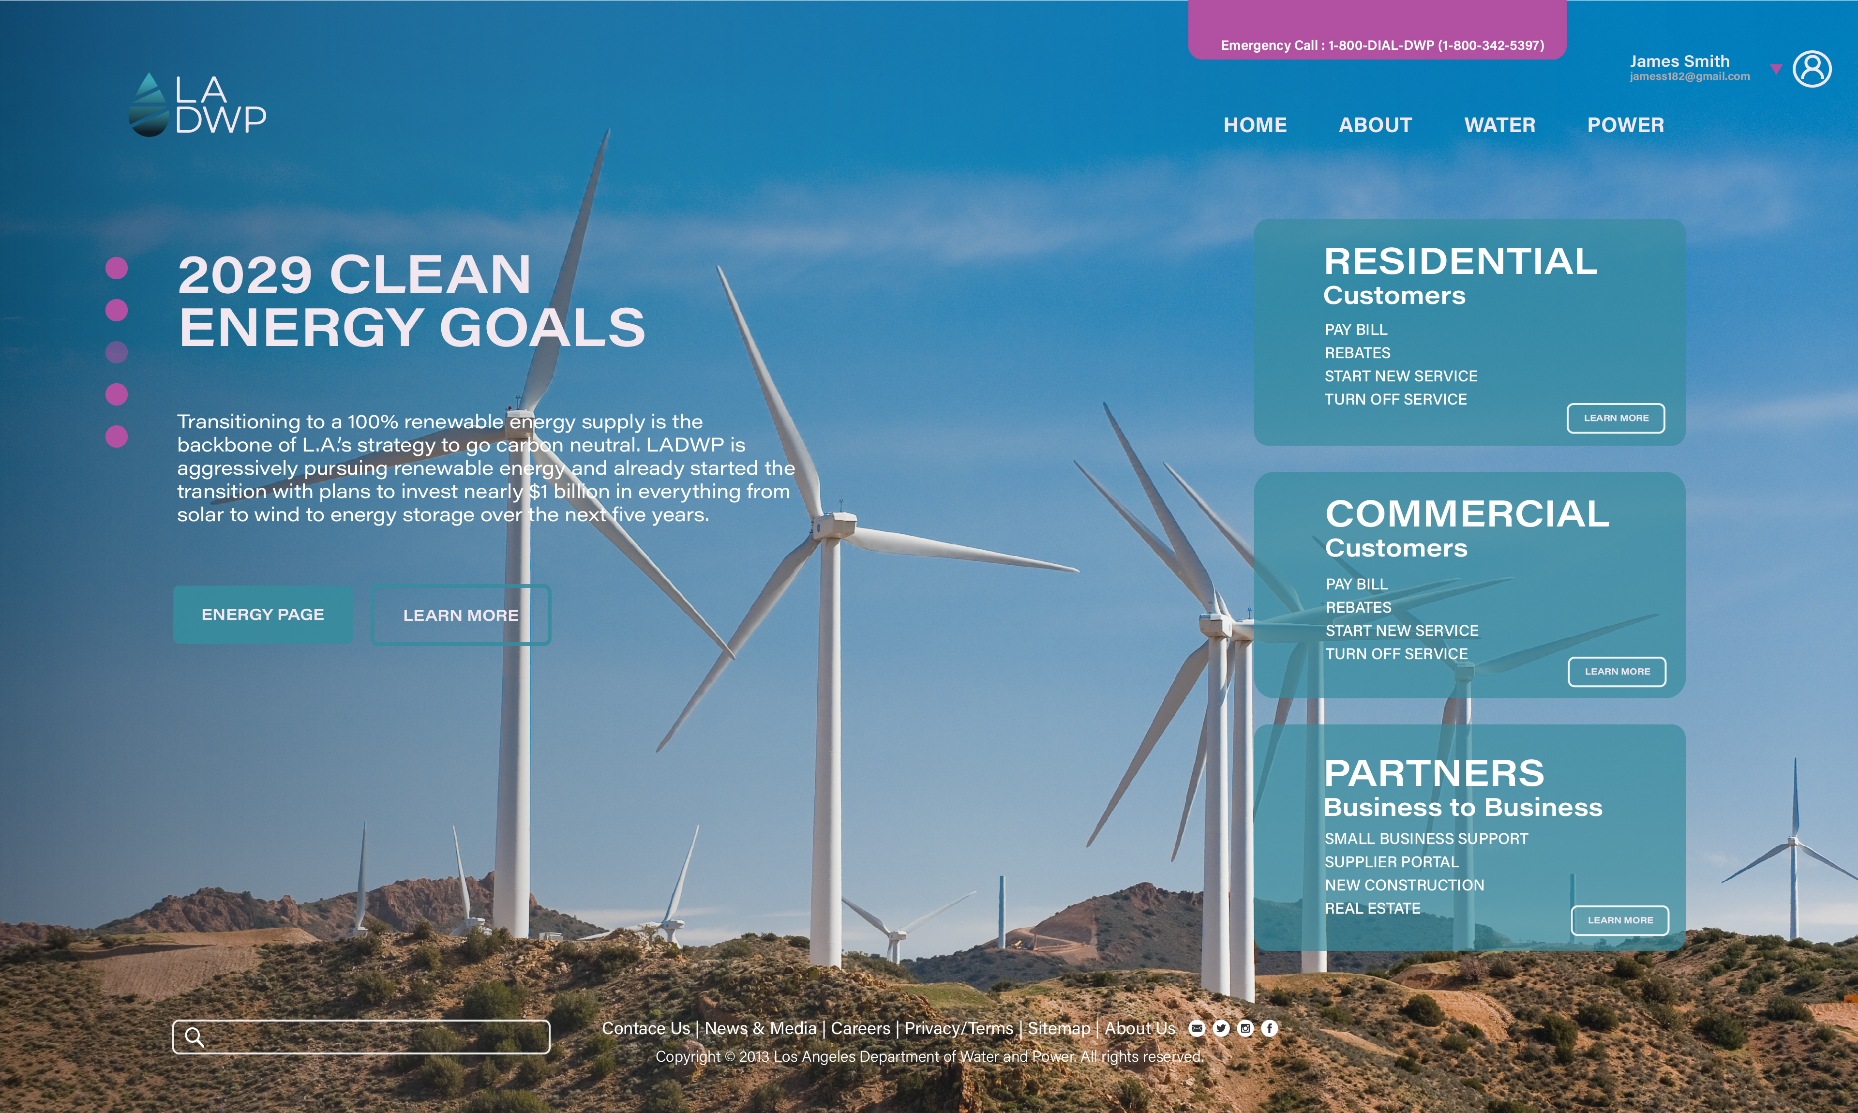The image size is (1858, 1113).
Task: Open the Twitter icon in footer
Action: click(x=1221, y=1028)
